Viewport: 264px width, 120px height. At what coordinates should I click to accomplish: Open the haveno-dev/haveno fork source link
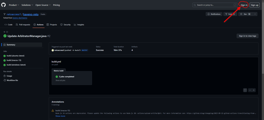pos(20,18)
